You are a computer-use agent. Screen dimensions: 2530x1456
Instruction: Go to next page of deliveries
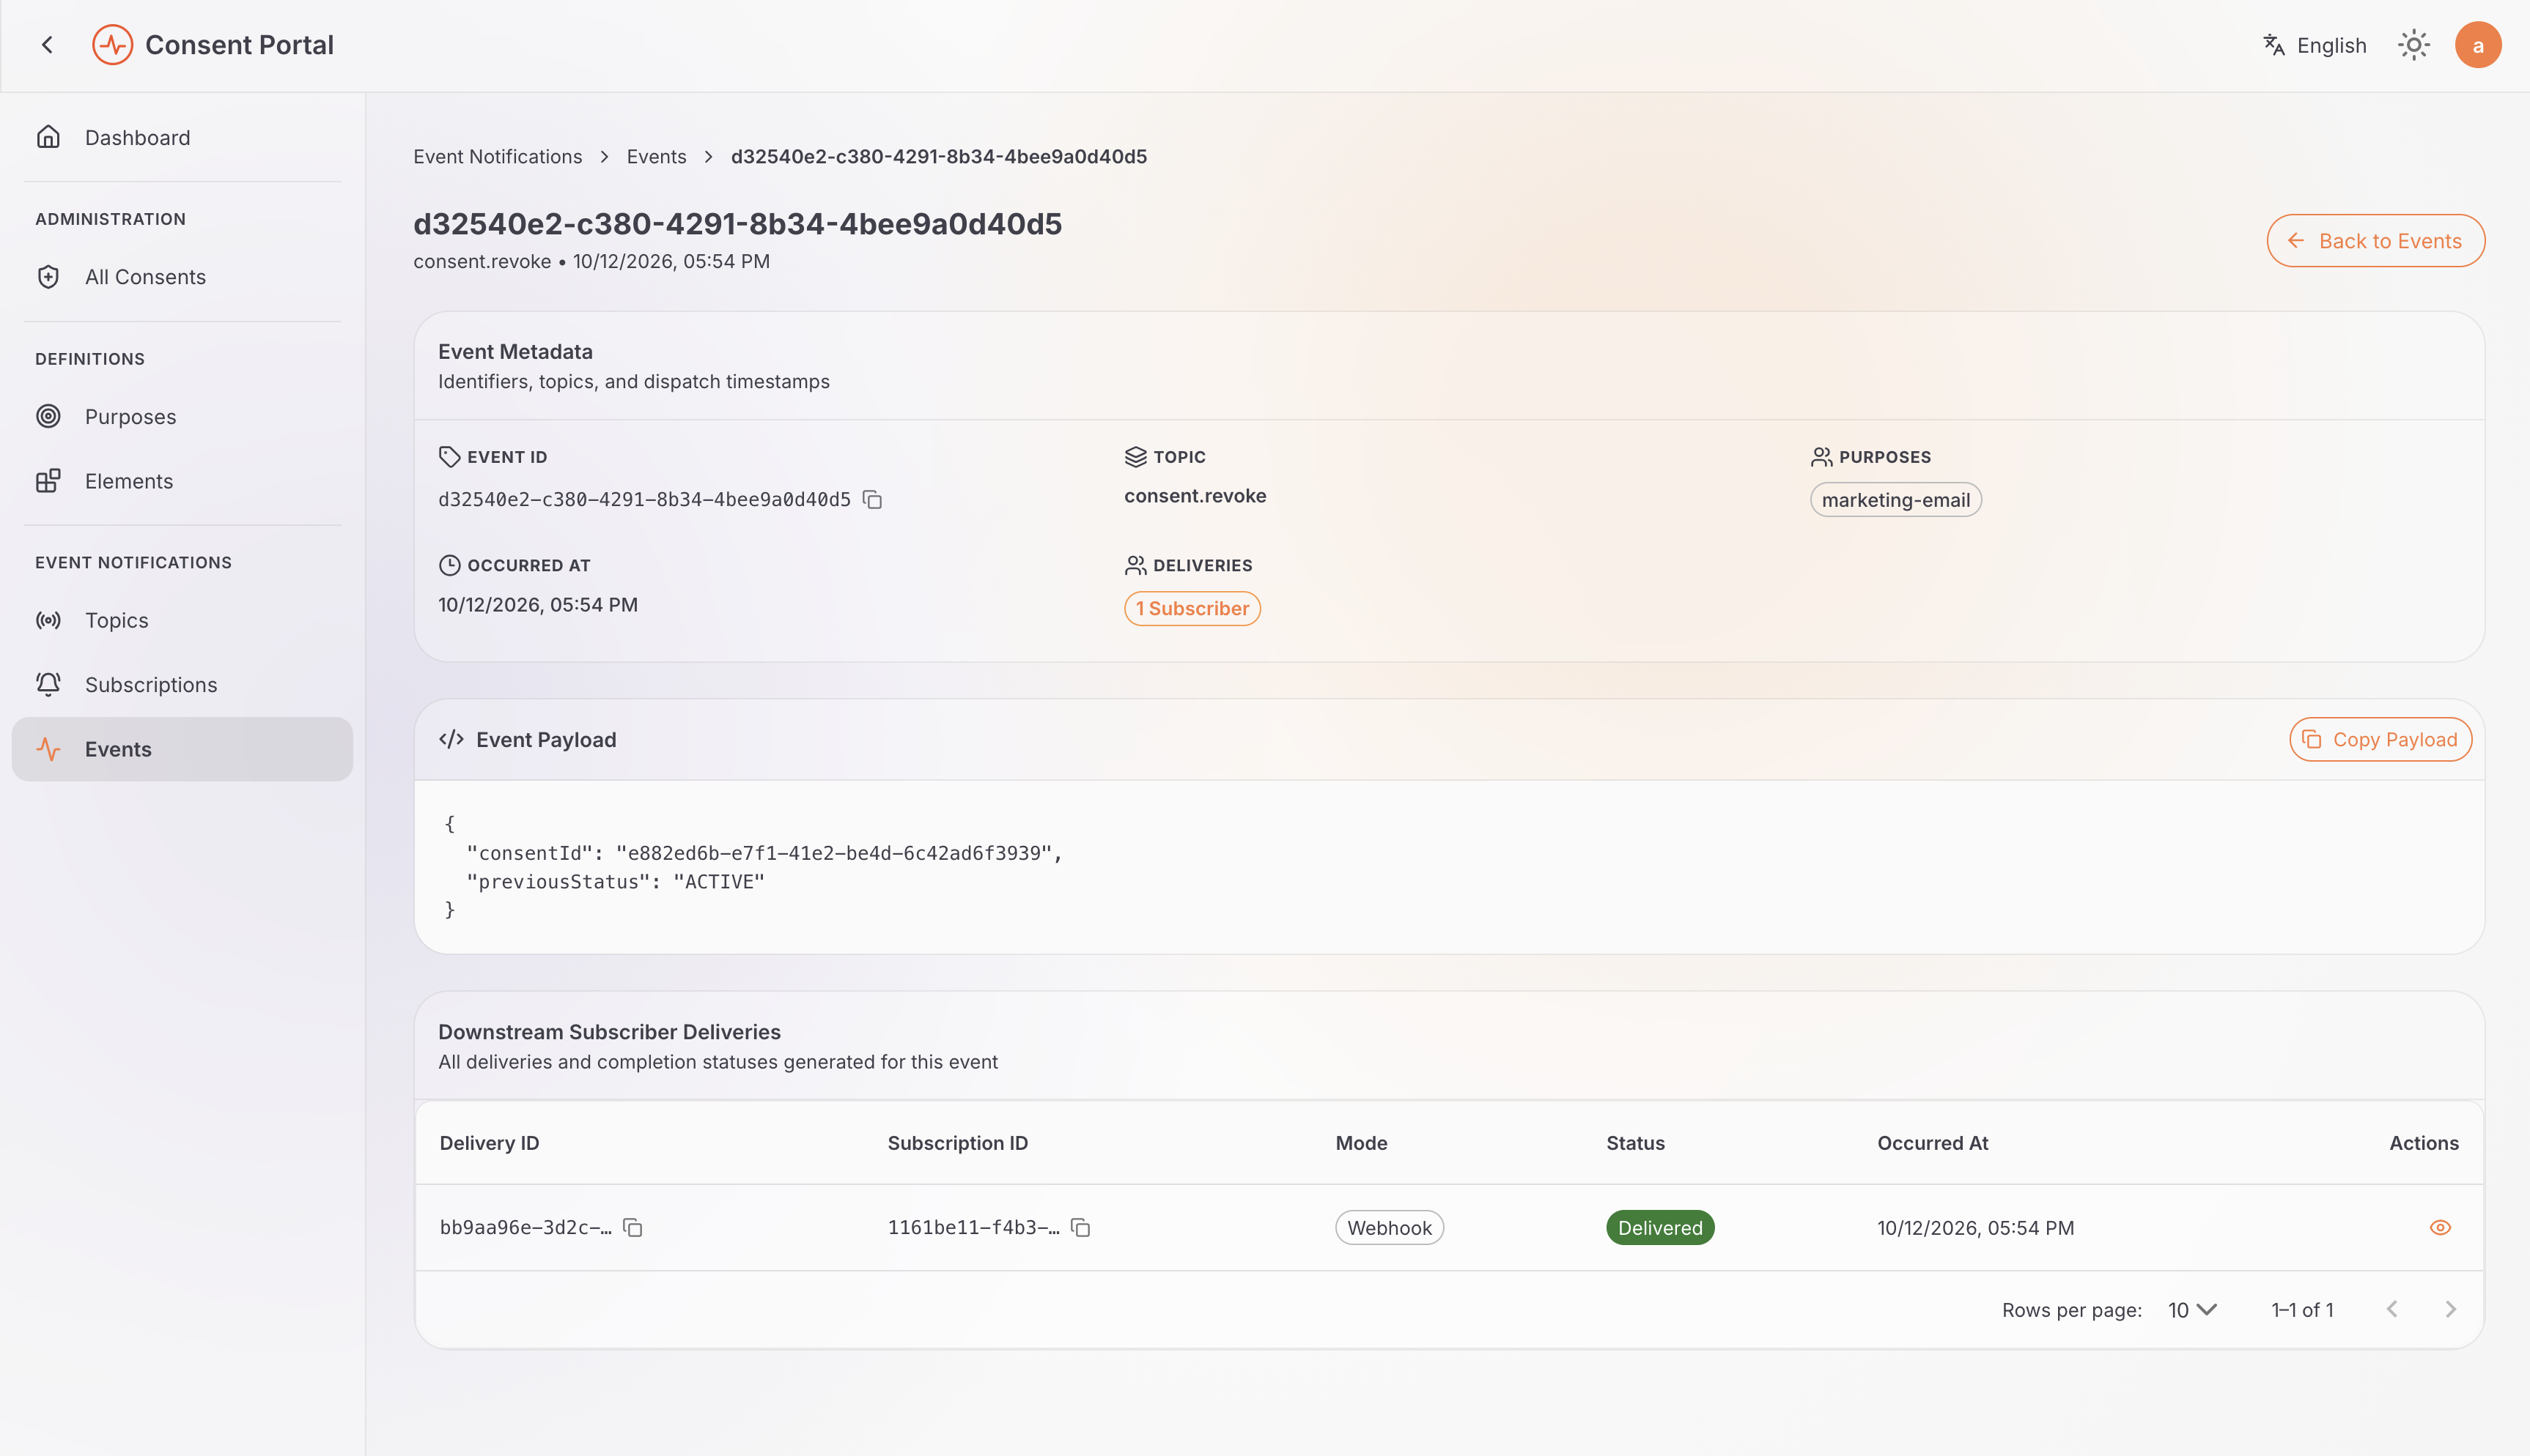click(2450, 1309)
